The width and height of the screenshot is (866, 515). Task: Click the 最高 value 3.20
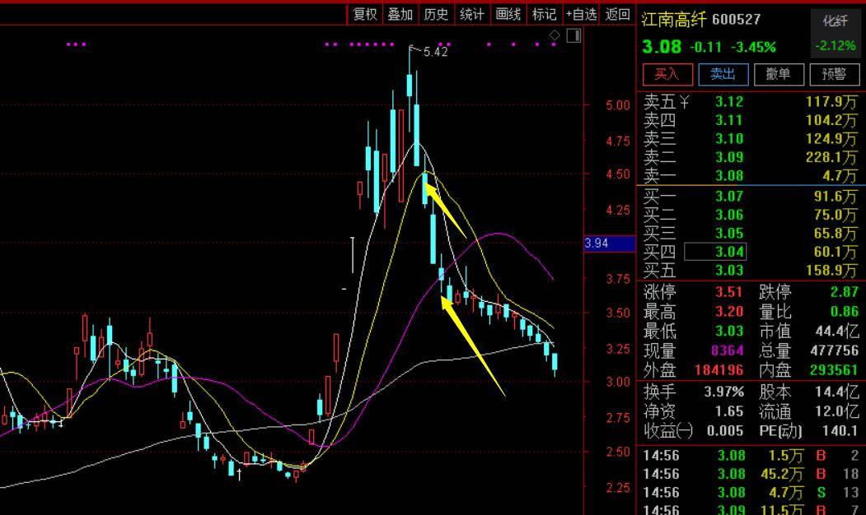click(x=729, y=312)
